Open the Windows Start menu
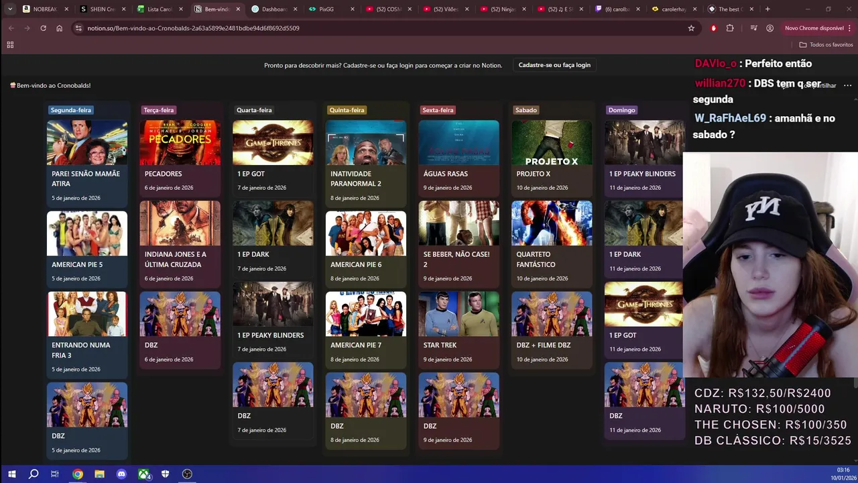Image resolution: width=858 pixels, height=483 pixels. click(x=11, y=474)
